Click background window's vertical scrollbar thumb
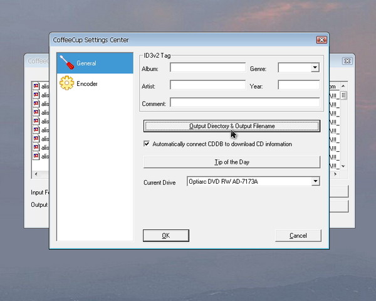 point(343,95)
